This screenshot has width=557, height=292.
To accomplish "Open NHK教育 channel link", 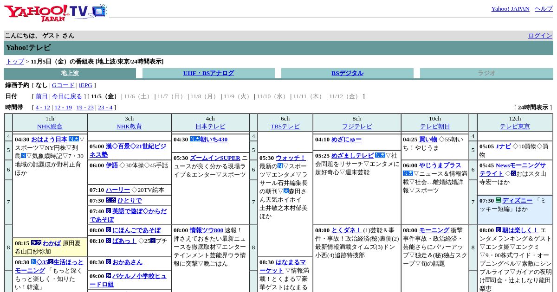I will [129, 127].
